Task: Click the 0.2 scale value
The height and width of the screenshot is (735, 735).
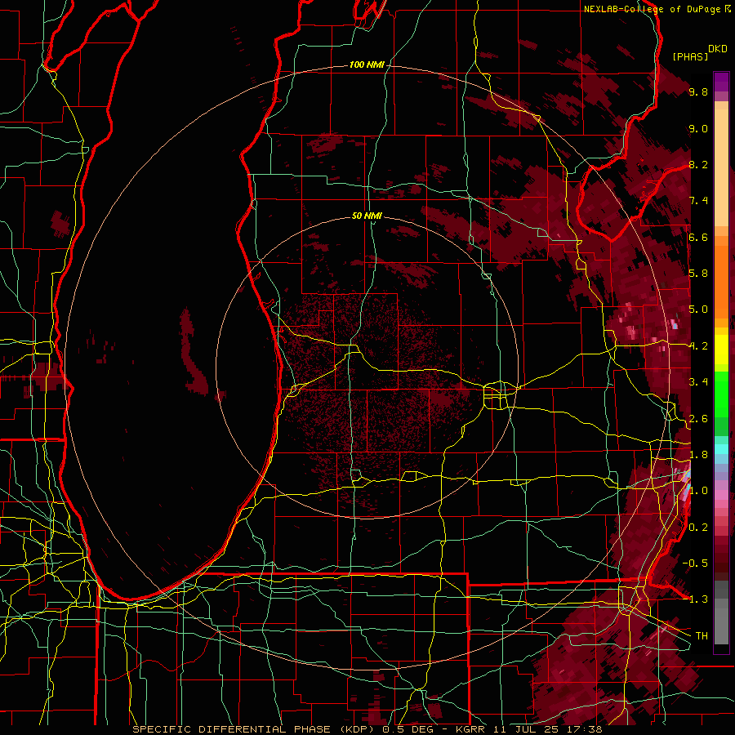Action: pyautogui.click(x=698, y=528)
